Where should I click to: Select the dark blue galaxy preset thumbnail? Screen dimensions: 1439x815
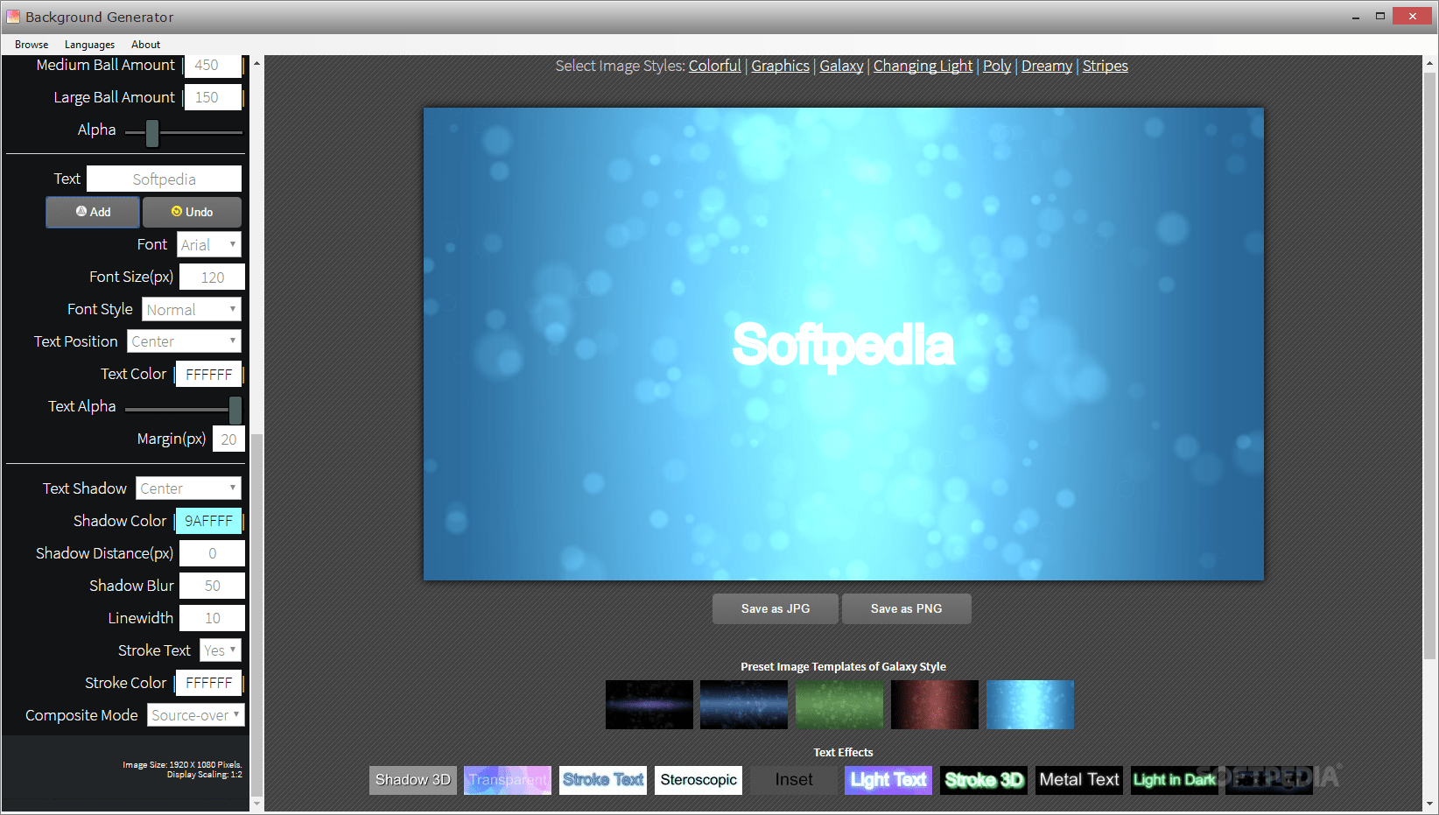tap(744, 705)
